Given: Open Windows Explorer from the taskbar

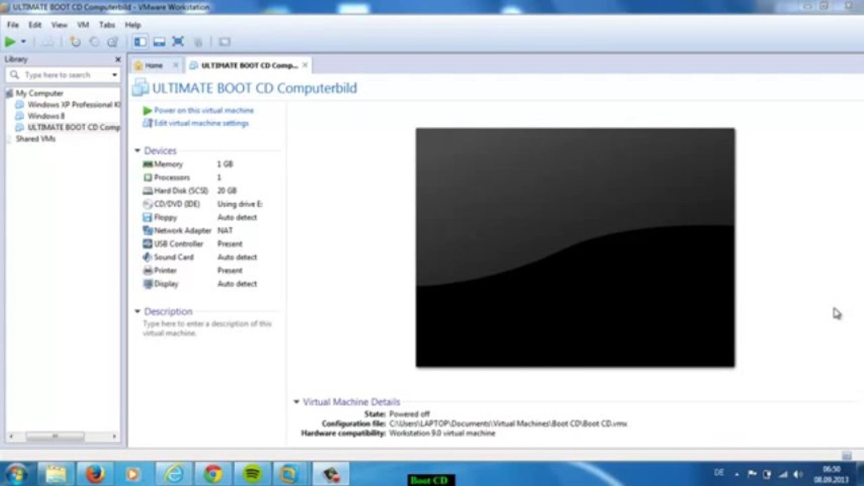Looking at the screenshot, I should pyautogui.click(x=56, y=474).
